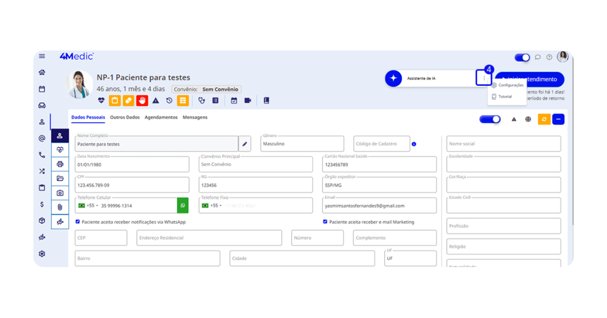This screenshot has width=607, height=318.
Task: Open the Gênero dropdown field
Action: point(302,144)
